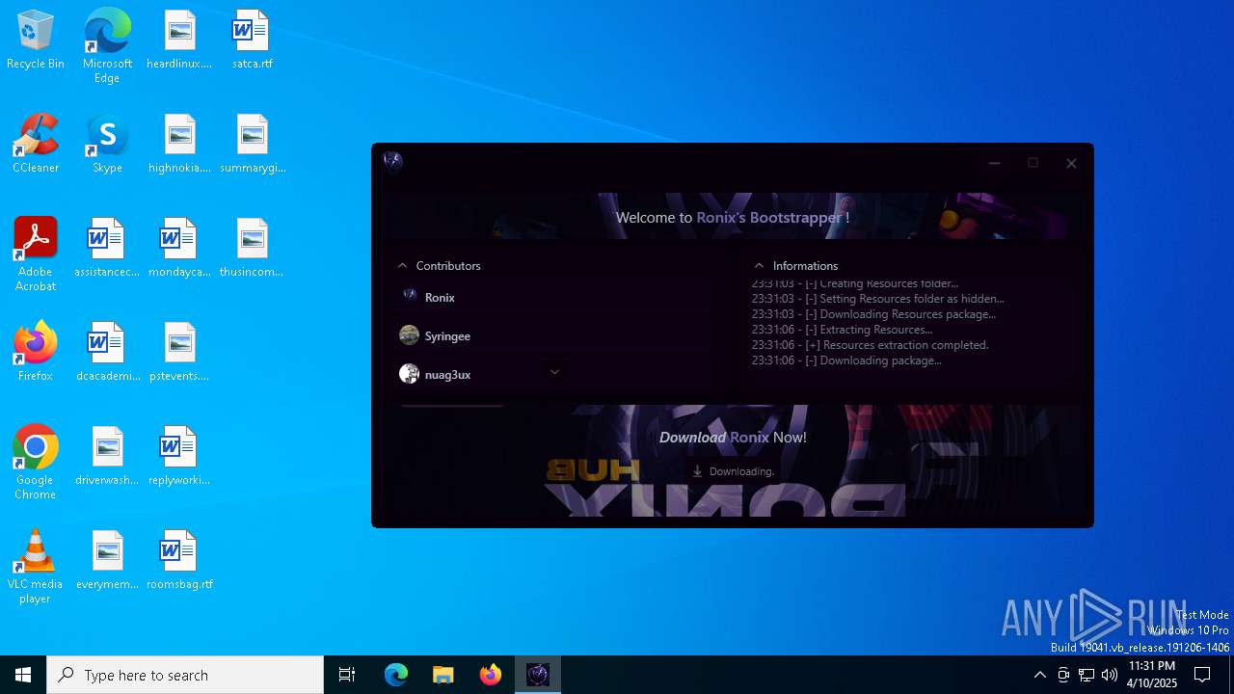This screenshot has width=1234, height=694.
Task: Click log line 'Resources extraction completed.'
Action: (870, 345)
